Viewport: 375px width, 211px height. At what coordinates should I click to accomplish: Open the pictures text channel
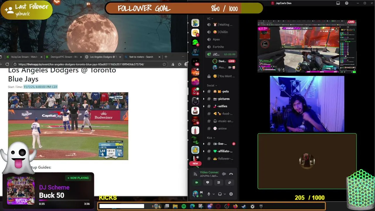(x=220, y=99)
